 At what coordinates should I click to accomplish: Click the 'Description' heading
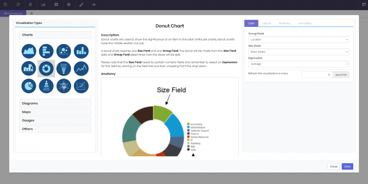click(110, 35)
